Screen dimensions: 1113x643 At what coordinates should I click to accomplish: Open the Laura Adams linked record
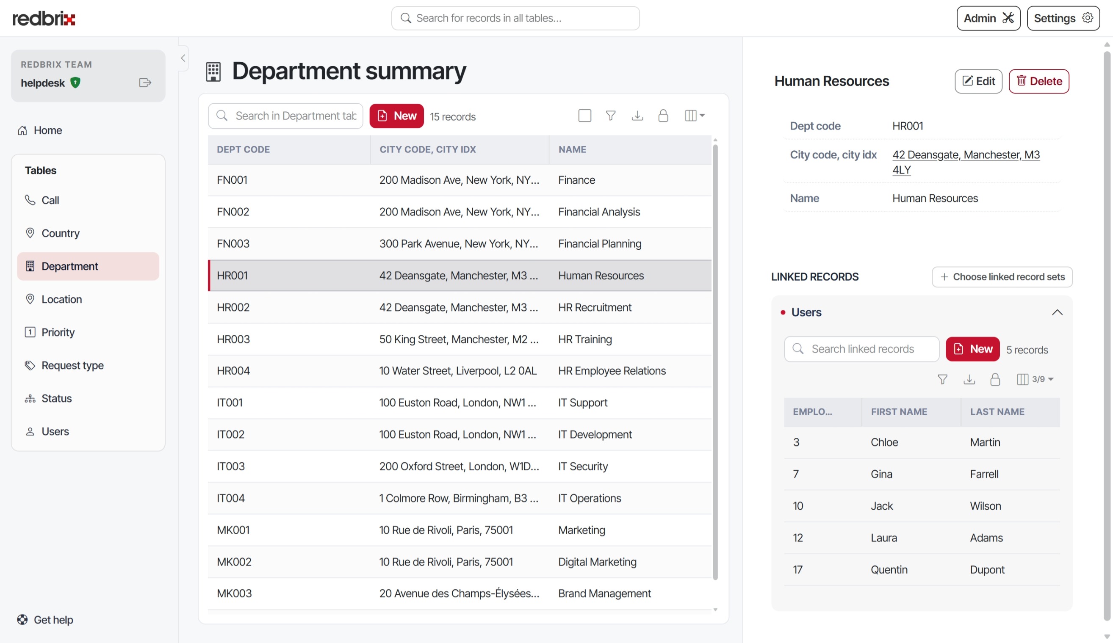(922, 538)
